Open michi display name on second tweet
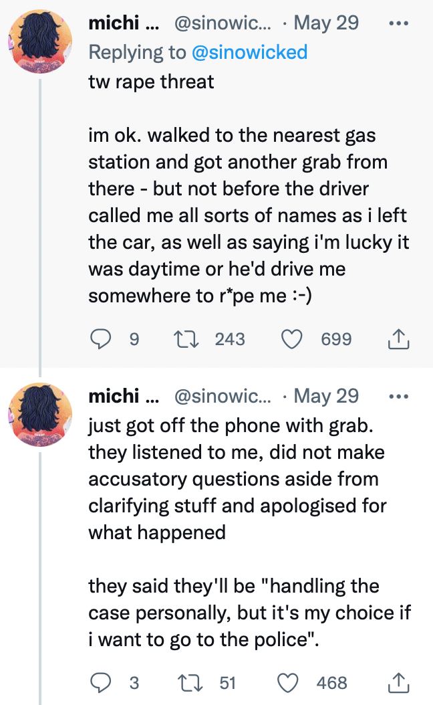The height and width of the screenshot is (705, 433). [x=114, y=396]
